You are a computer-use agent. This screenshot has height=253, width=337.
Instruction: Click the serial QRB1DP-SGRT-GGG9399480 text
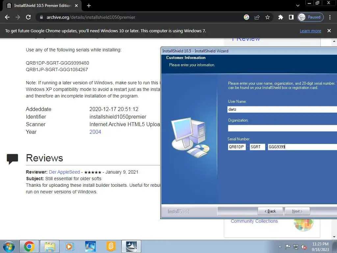click(57, 63)
